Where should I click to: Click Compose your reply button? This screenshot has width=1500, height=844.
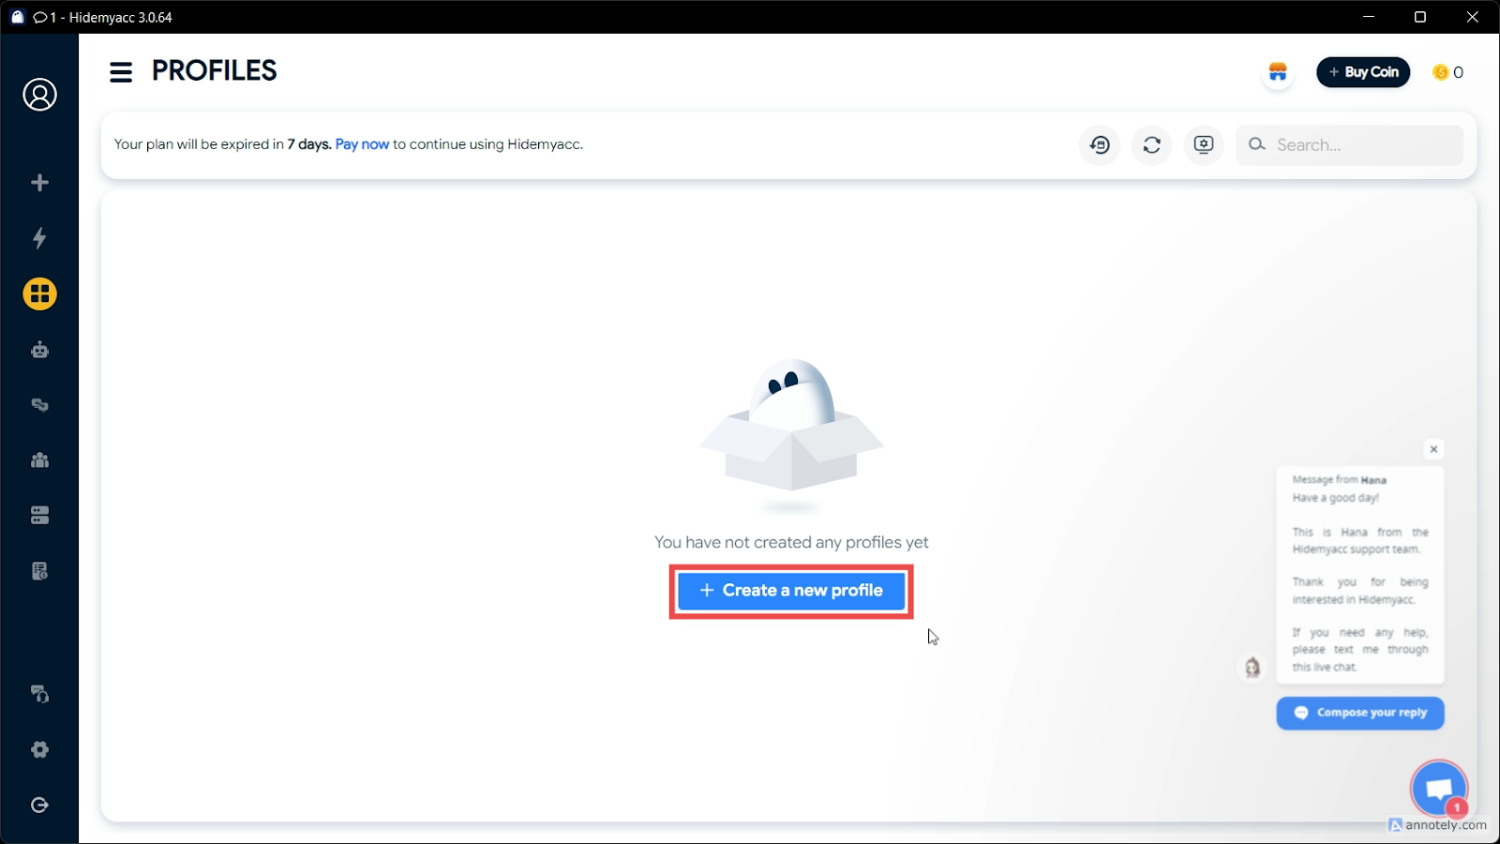tap(1360, 713)
